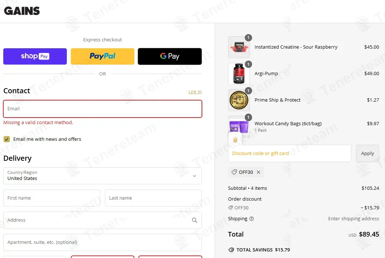Choose PayPal express checkout

(102, 56)
